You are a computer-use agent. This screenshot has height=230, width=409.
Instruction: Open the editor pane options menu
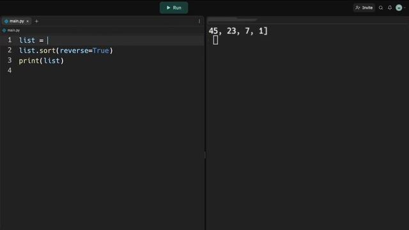point(199,21)
